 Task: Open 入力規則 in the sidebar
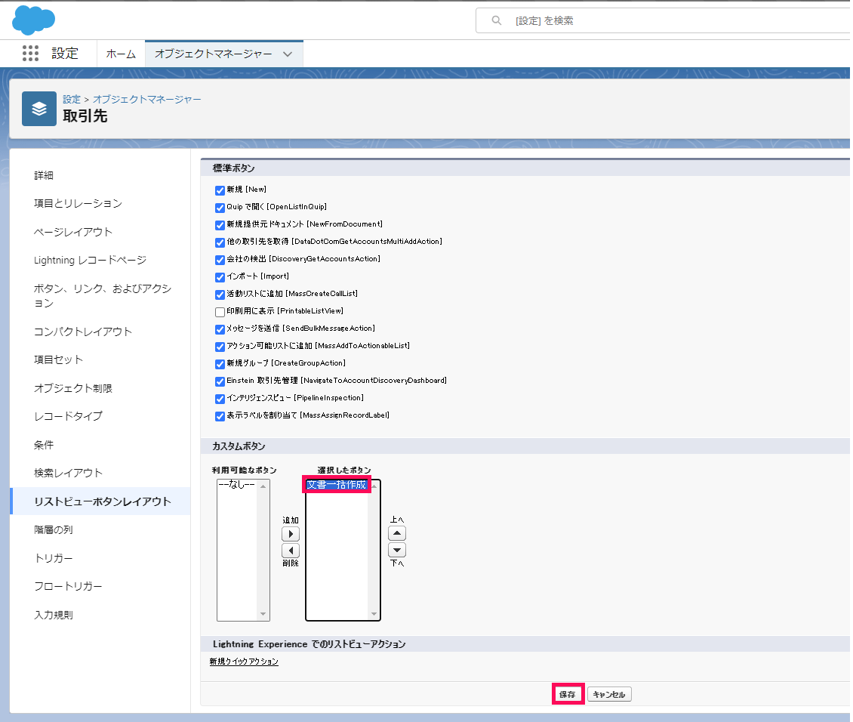click(x=54, y=615)
